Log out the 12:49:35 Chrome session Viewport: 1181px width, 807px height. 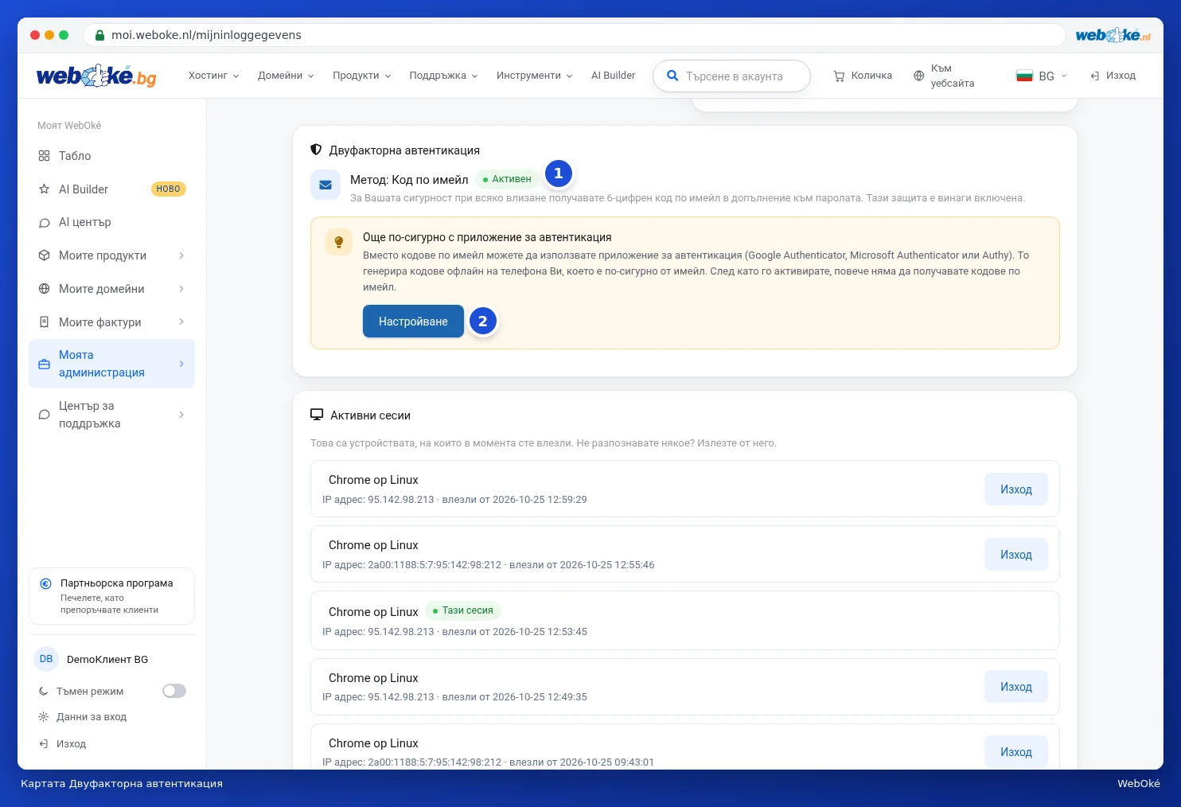[1016, 687]
